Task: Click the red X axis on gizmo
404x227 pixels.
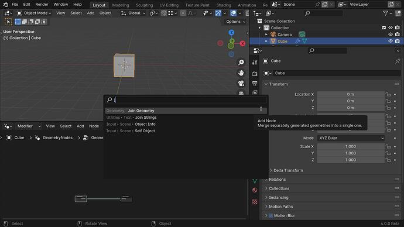Action: 242,43
